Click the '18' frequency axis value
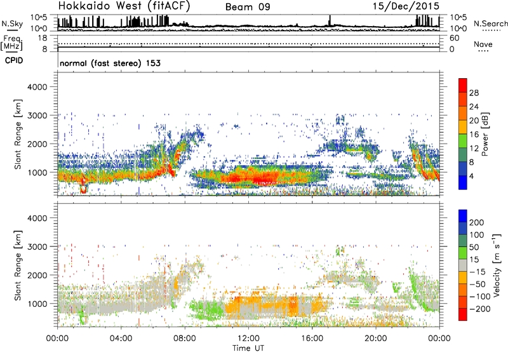 (x=42, y=38)
